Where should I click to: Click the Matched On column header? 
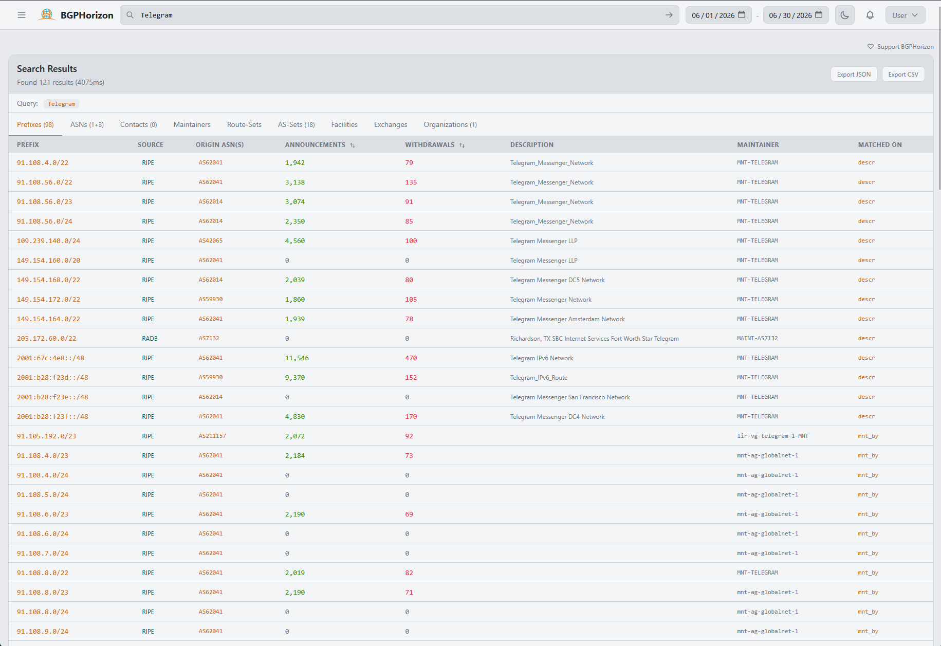tap(880, 145)
